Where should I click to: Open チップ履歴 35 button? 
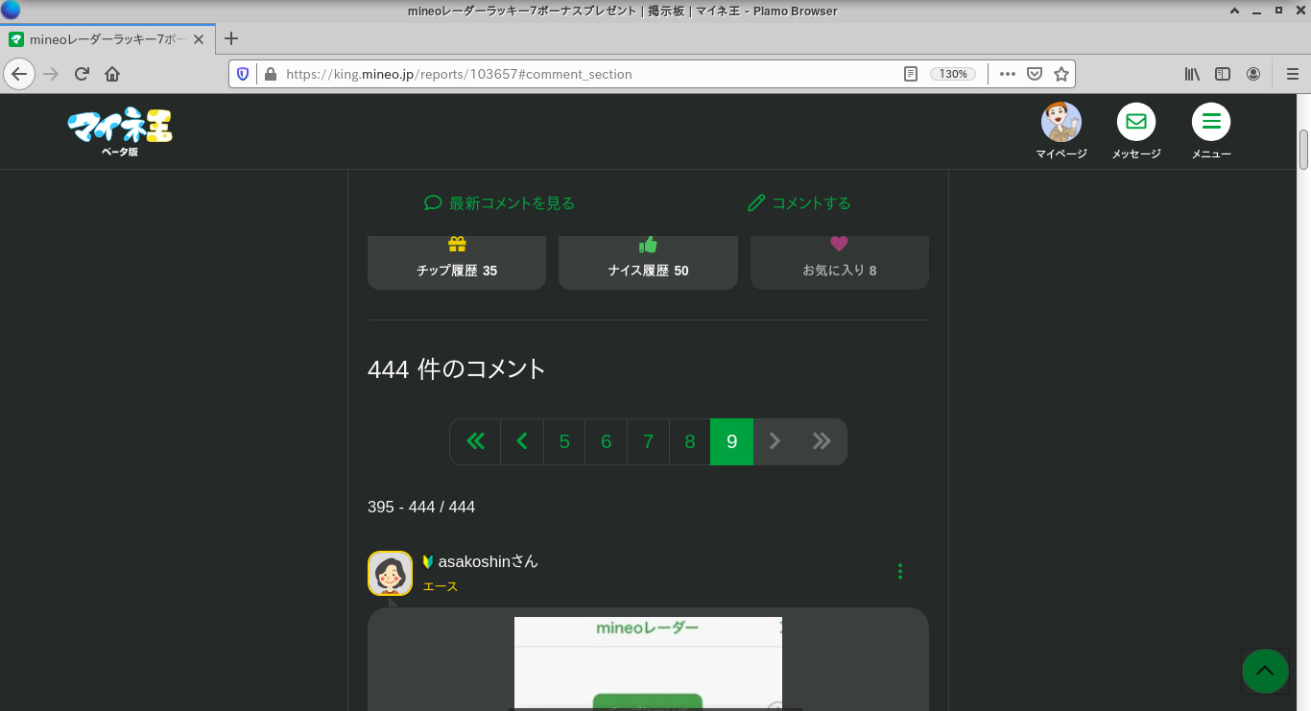point(457,262)
